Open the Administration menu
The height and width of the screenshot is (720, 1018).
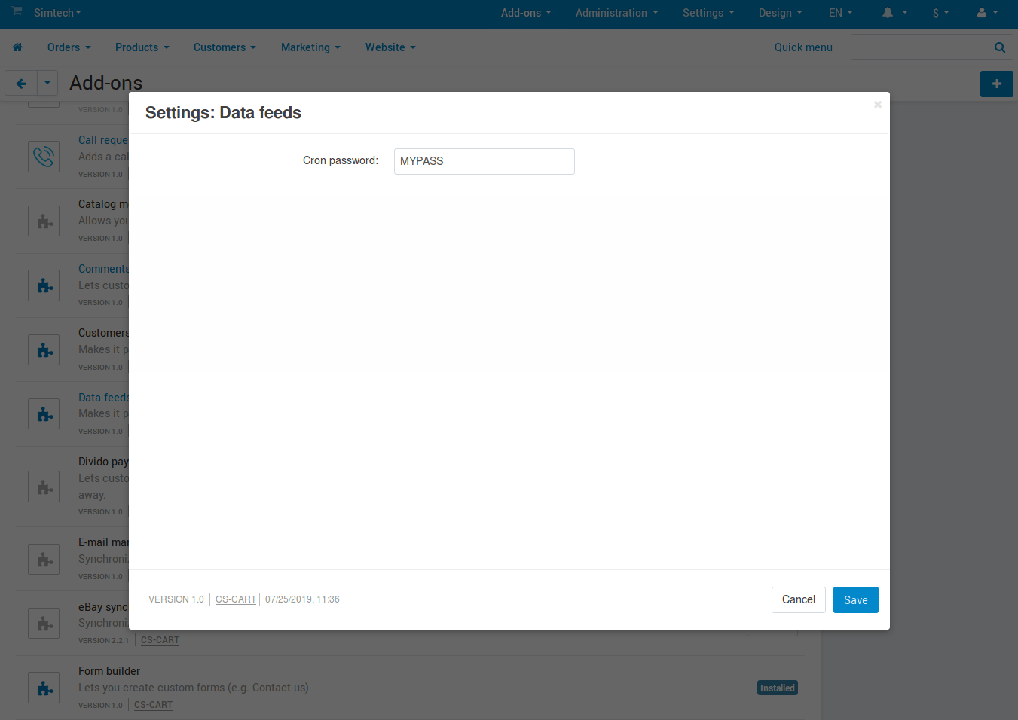tap(616, 13)
